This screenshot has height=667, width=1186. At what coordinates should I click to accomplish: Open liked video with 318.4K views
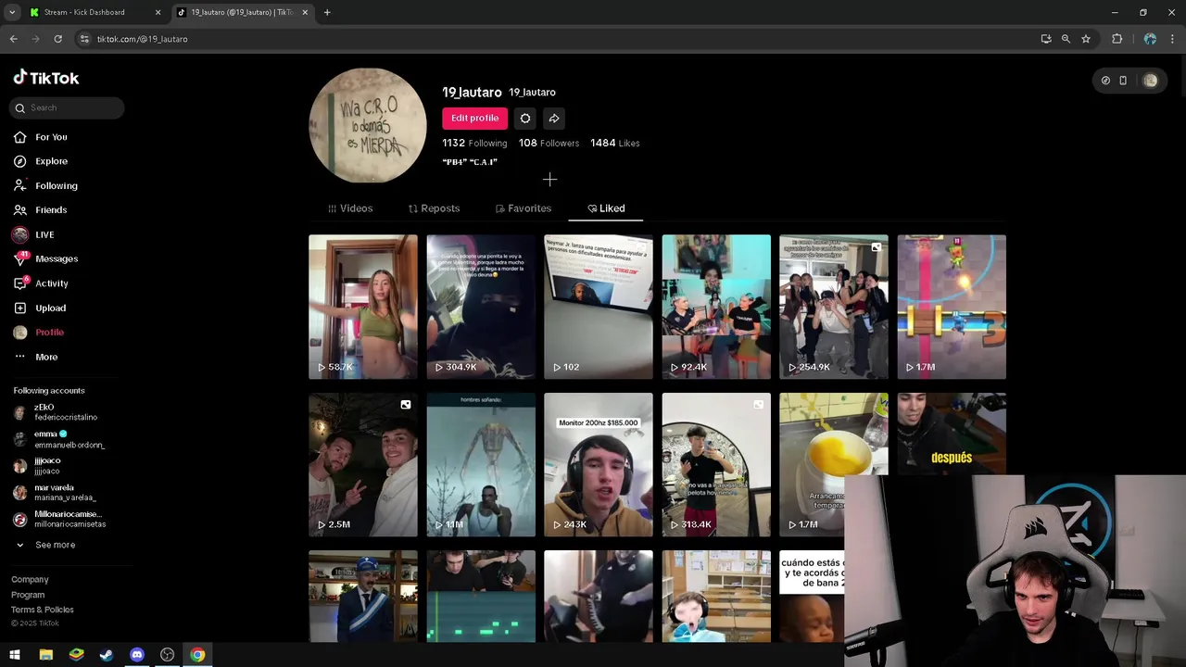tap(716, 465)
